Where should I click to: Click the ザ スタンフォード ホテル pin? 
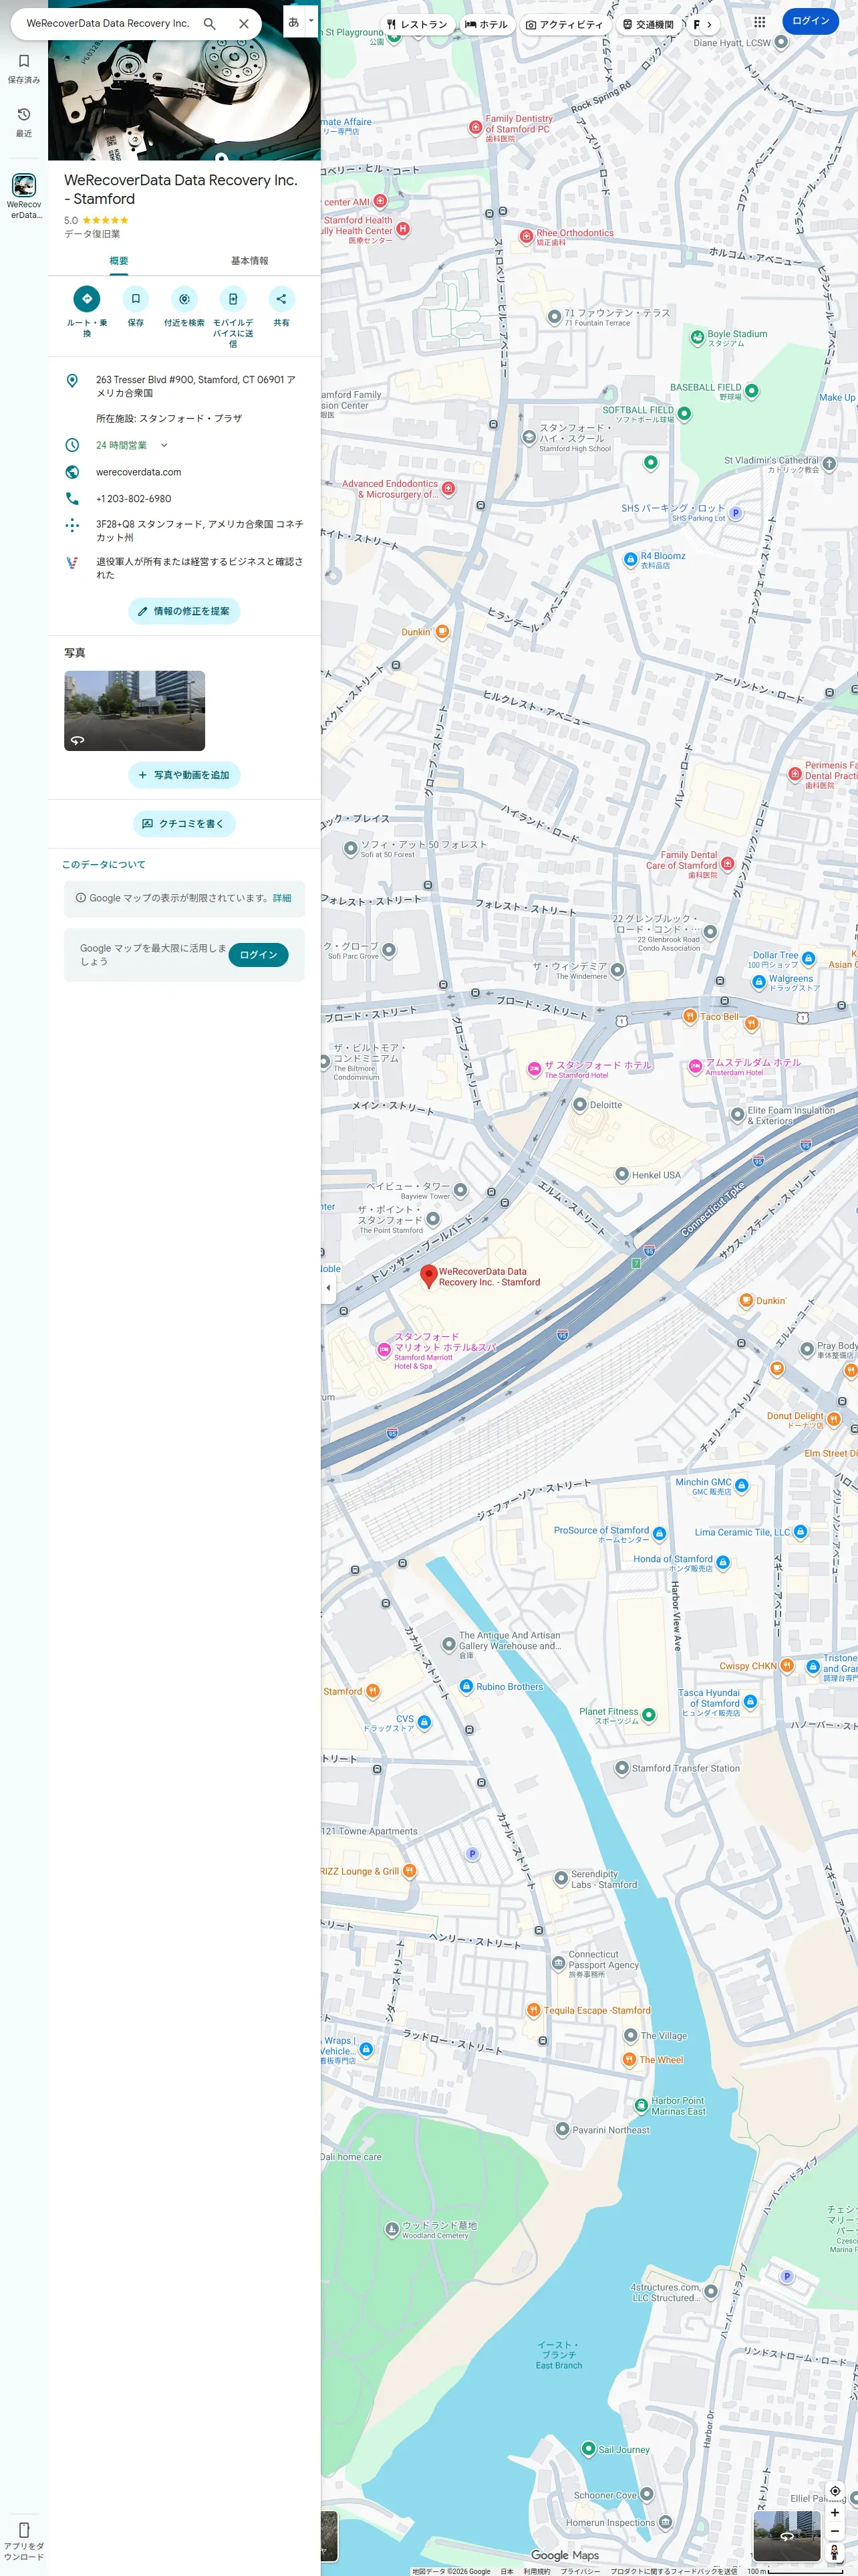(535, 1069)
